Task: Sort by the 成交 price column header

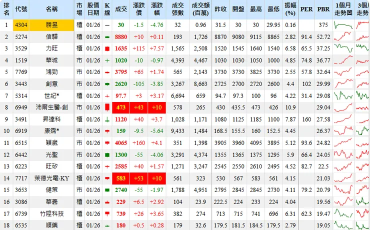Action: [x=121, y=9]
